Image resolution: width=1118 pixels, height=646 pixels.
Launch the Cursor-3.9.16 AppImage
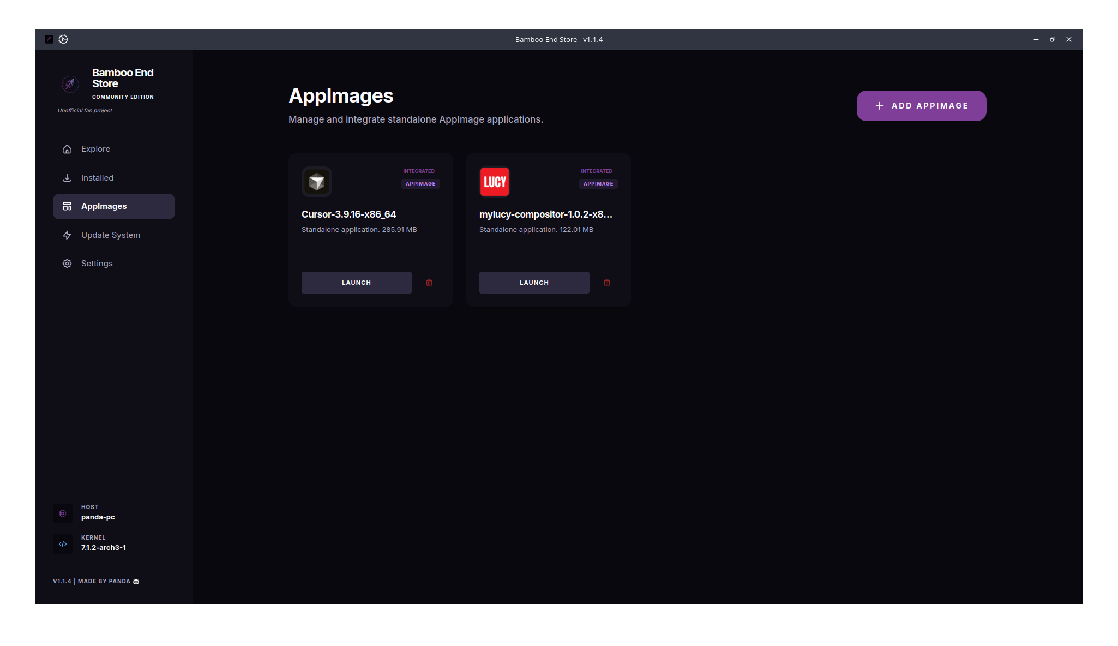click(357, 283)
